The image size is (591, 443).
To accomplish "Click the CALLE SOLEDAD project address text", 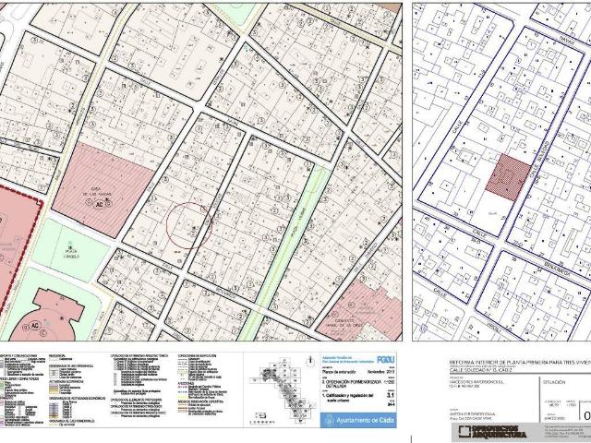I will 481,370.
